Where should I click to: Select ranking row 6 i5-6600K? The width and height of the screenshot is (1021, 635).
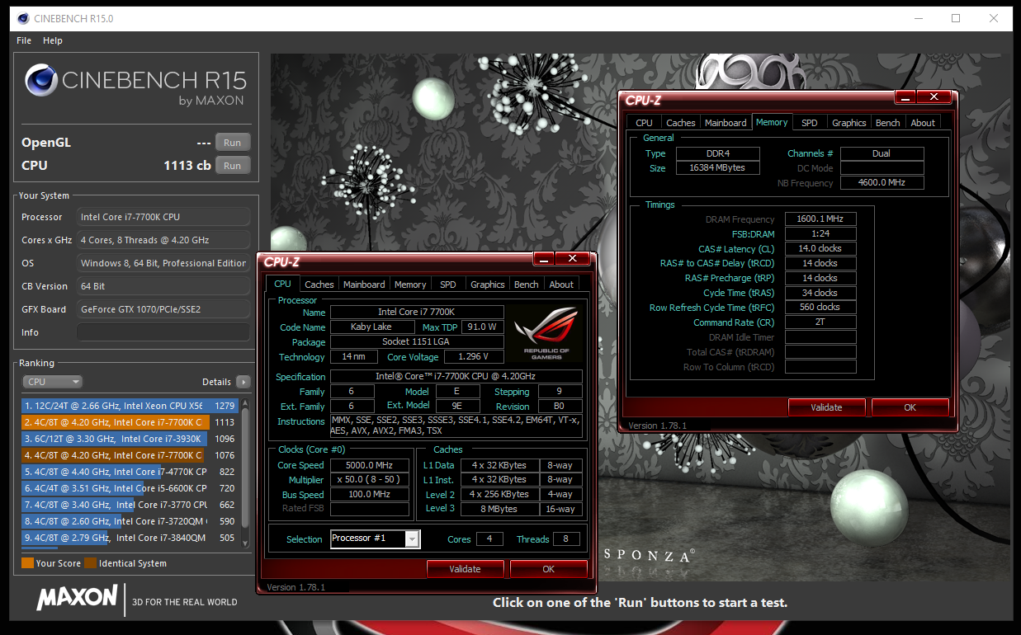click(x=130, y=488)
